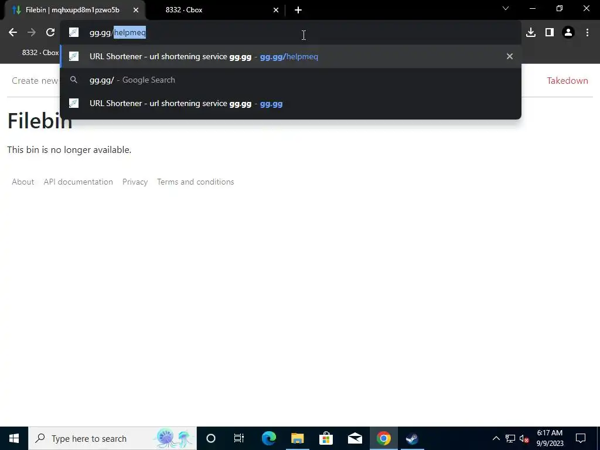Click the Takedown link
Screen dimensions: 600x450
click(x=567, y=81)
